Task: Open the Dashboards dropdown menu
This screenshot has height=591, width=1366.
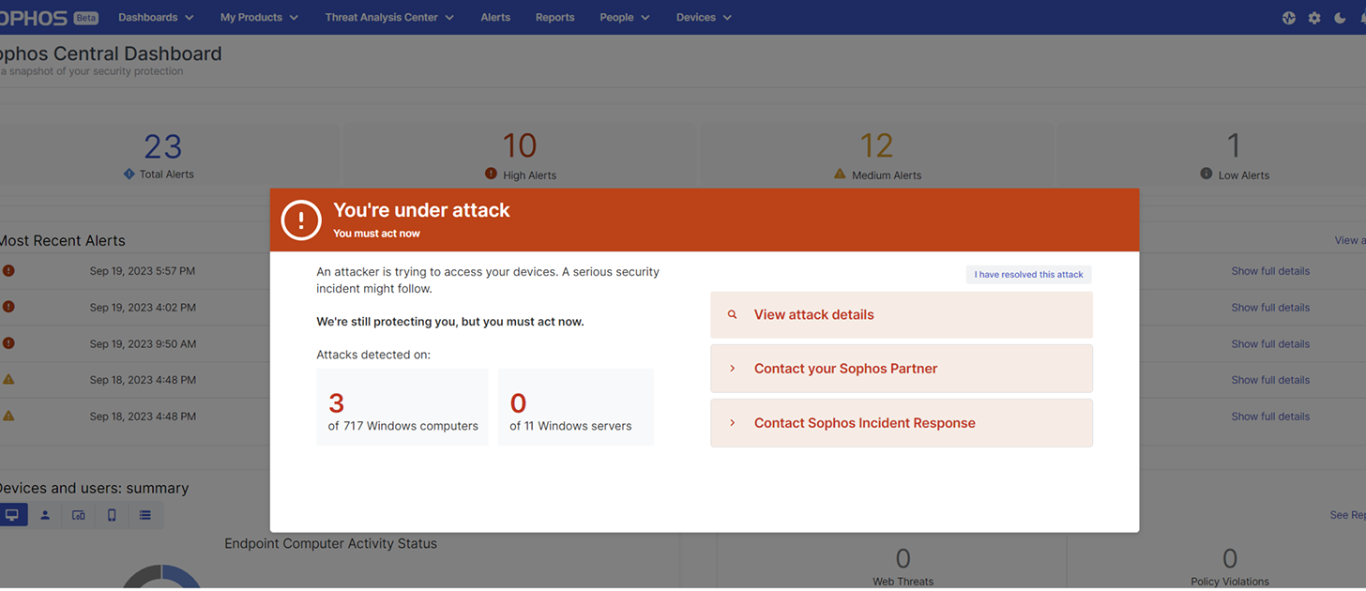Action: [156, 18]
